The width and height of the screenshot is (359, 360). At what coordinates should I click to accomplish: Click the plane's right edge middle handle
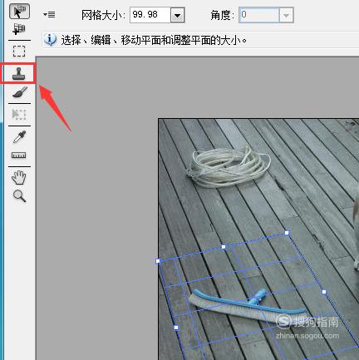coord(324,292)
